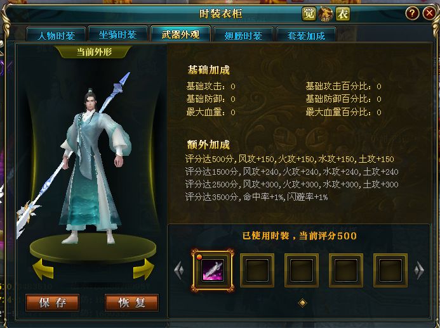Open the 翅膀时装 tab
This screenshot has width=440, height=328.
click(x=243, y=35)
